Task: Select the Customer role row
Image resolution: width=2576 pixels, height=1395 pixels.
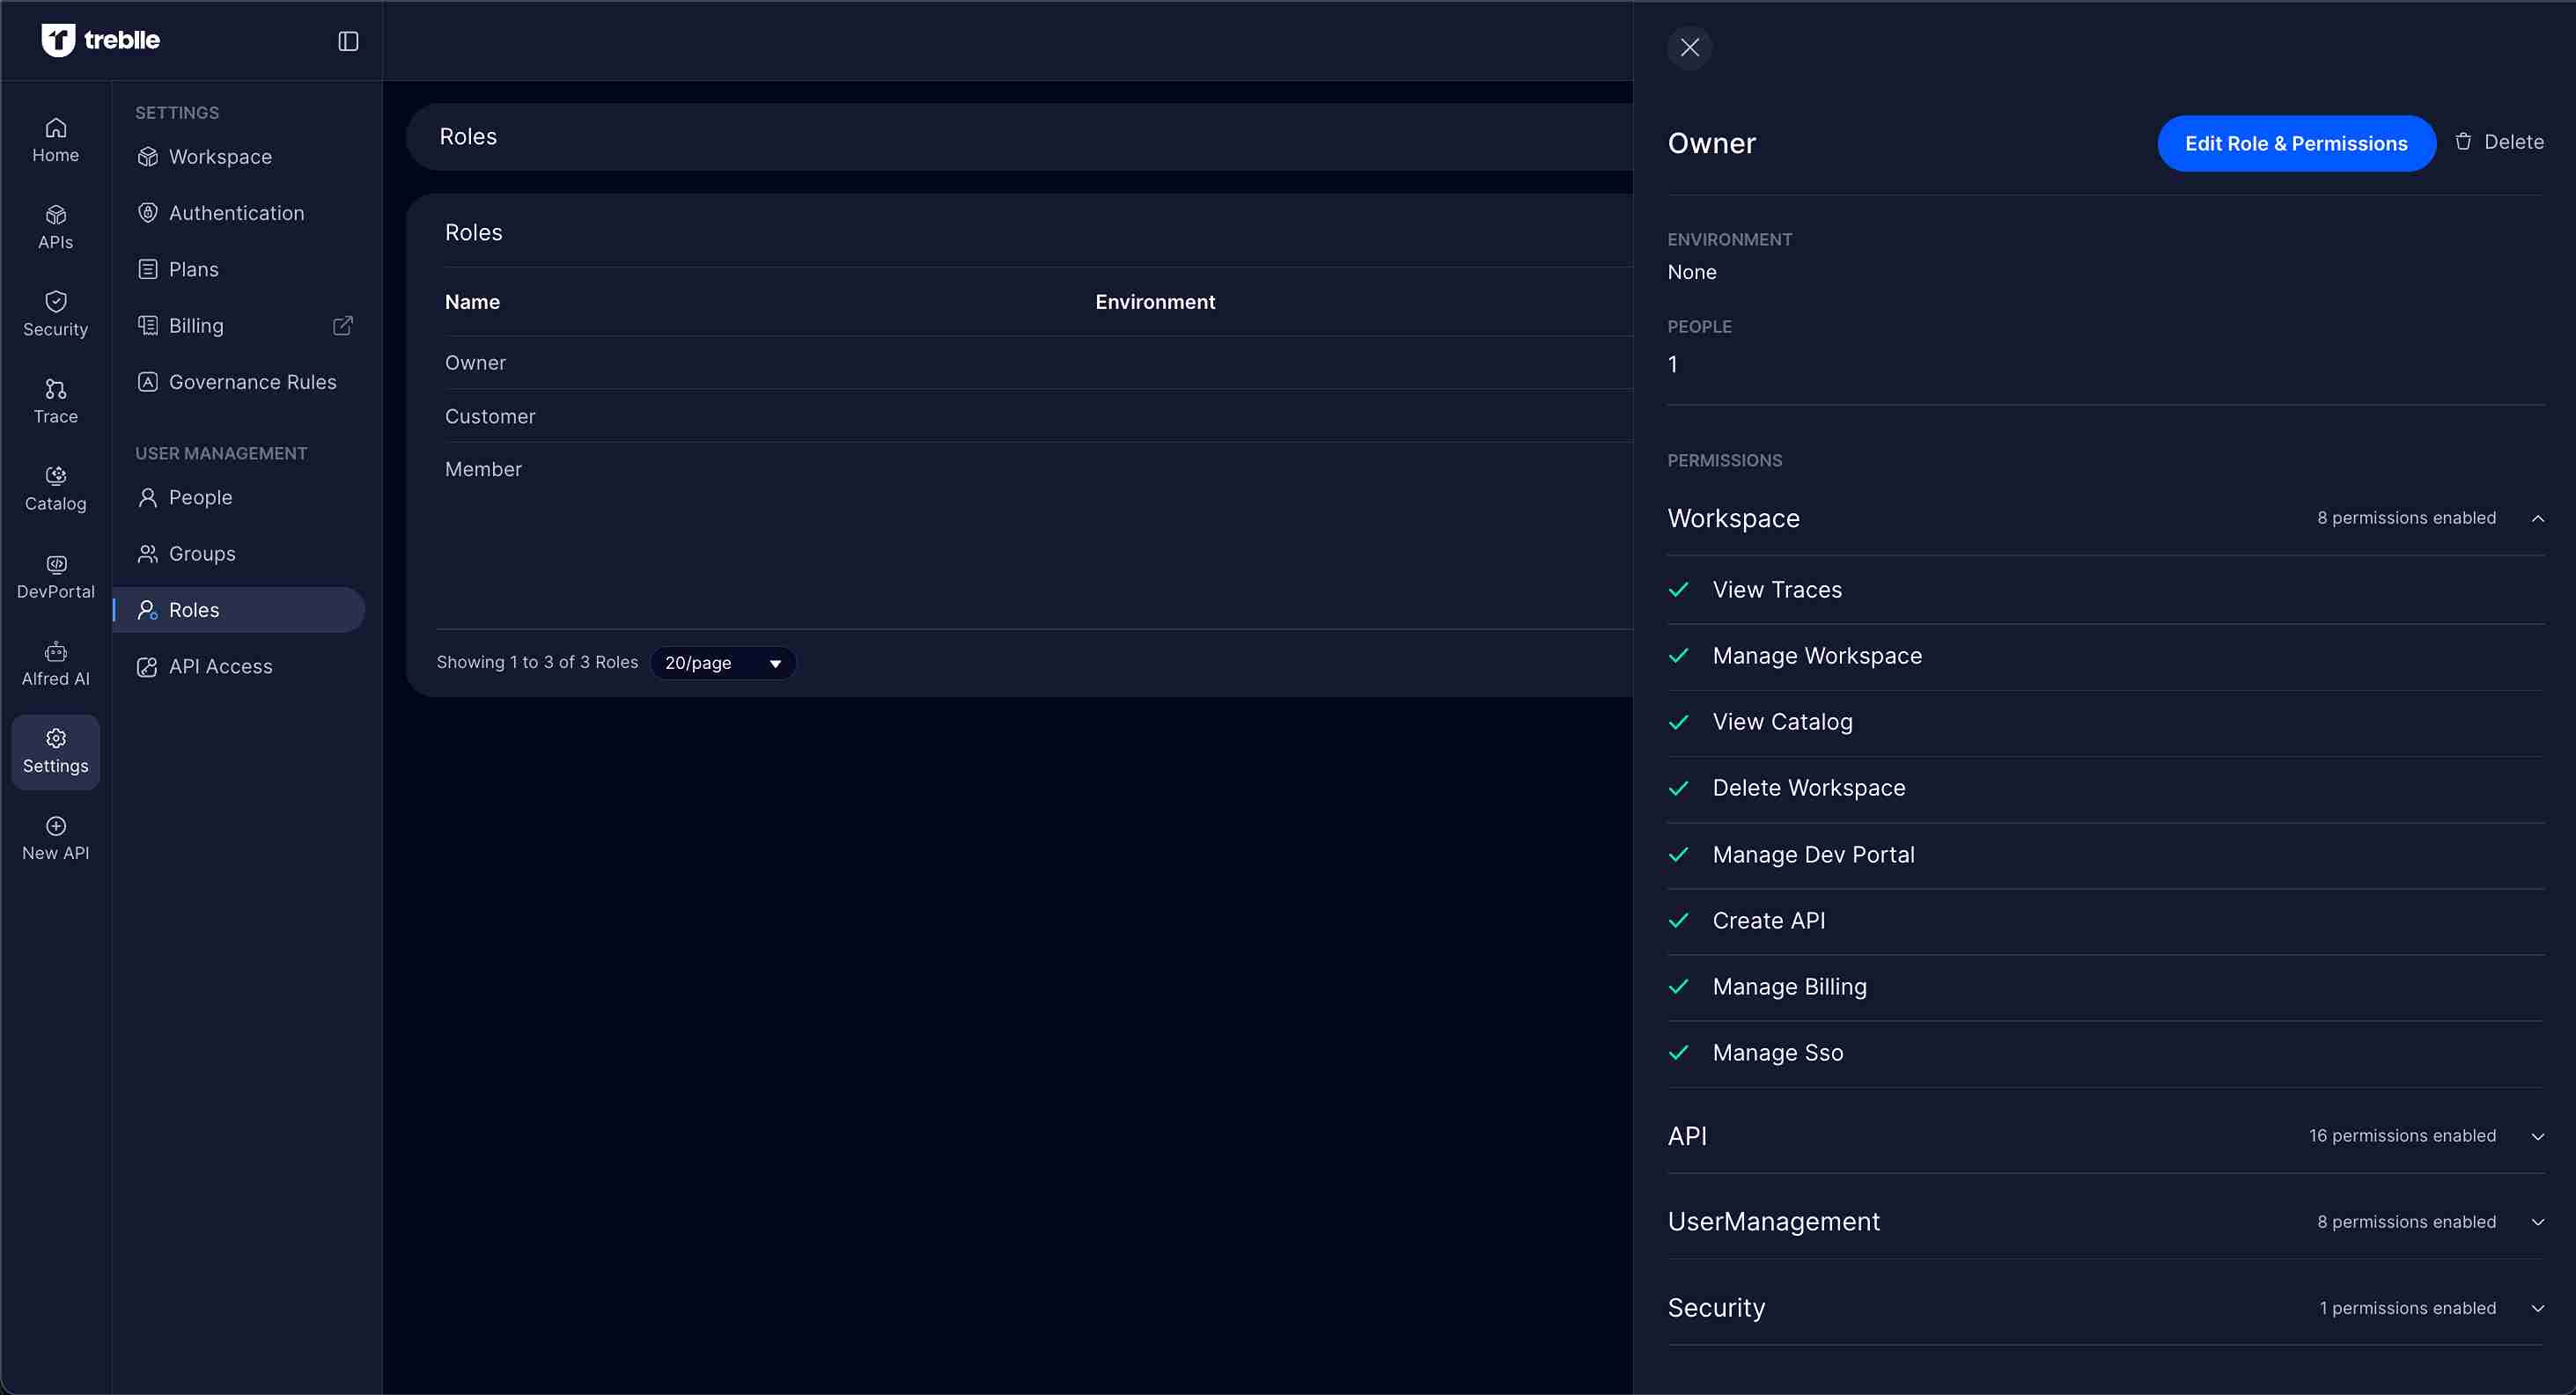Action: 490,416
